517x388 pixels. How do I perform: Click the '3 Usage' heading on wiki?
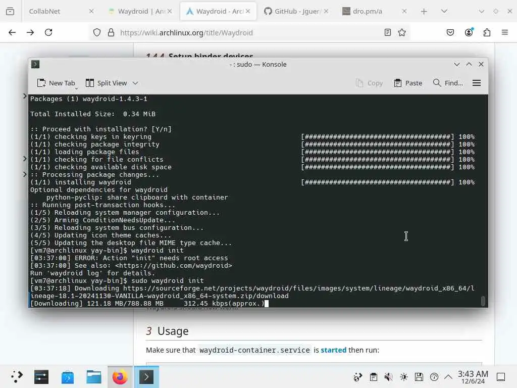[167, 331]
